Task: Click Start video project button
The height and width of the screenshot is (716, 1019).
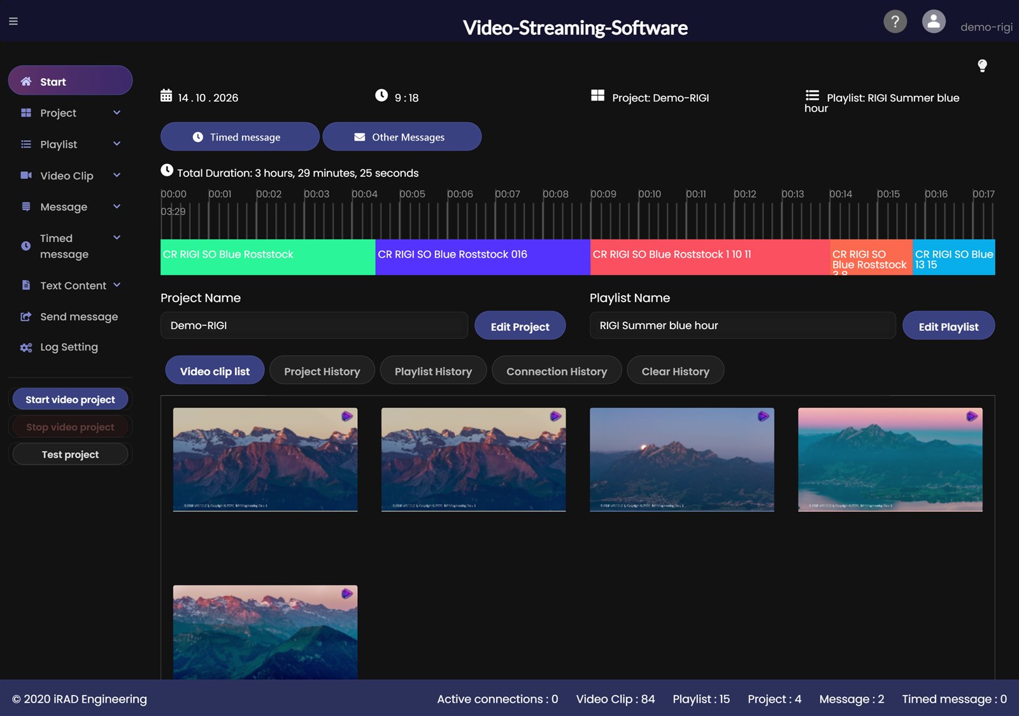Action: (70, 399)
